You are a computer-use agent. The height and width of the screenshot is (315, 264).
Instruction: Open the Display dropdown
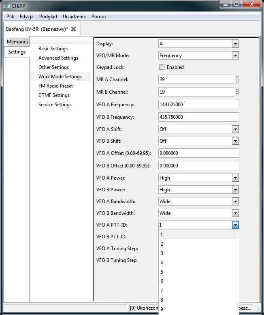(x=235, y=44)
